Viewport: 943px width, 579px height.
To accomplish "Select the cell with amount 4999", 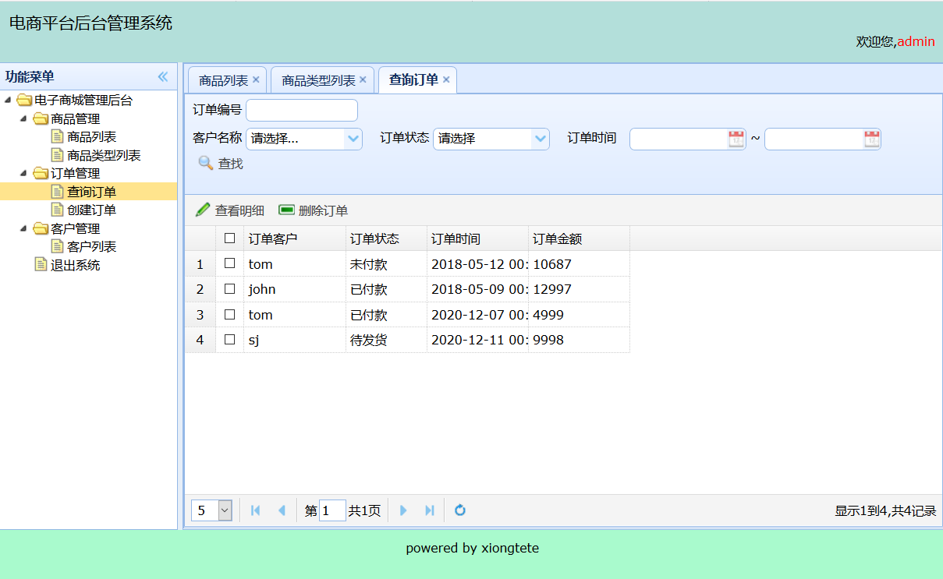I will [579, 315].
